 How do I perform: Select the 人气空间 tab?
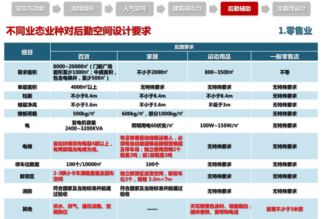point(135,9)
